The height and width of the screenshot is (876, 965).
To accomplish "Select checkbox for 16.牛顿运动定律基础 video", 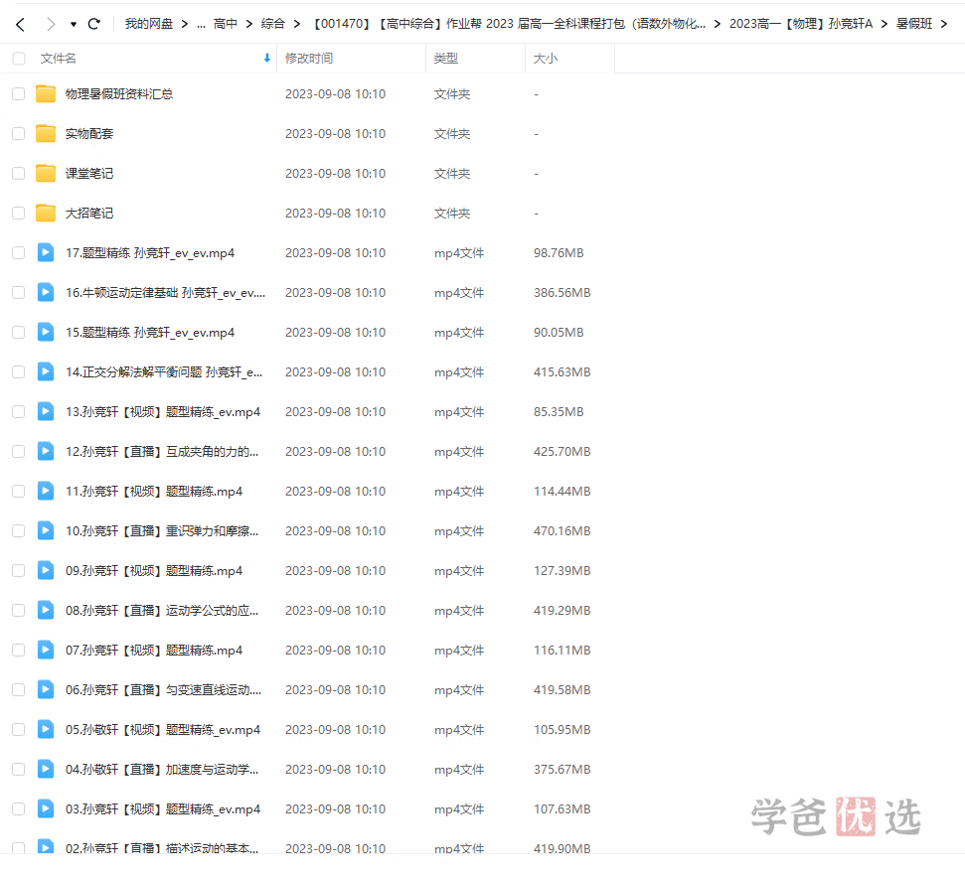I will (19, 292).
